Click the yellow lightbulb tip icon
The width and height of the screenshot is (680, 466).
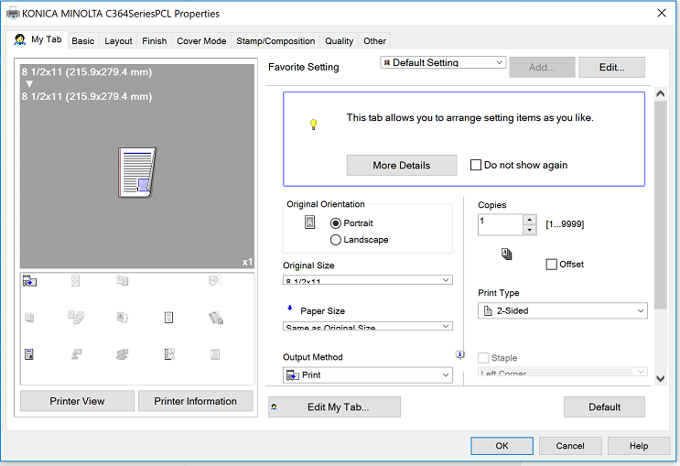point(314,125)
